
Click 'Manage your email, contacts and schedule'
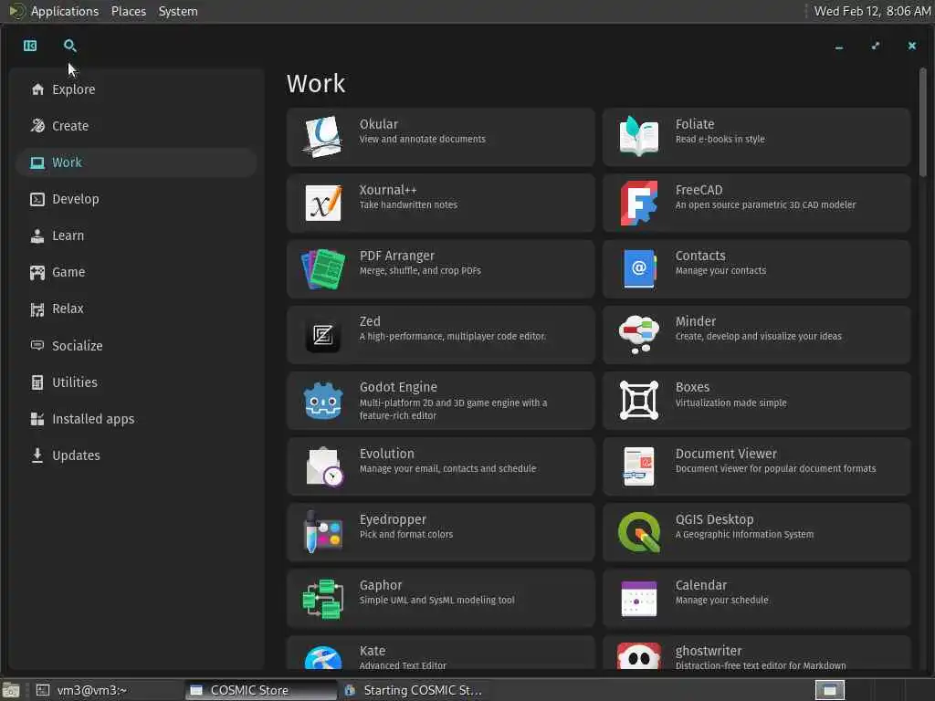[447, 468]
